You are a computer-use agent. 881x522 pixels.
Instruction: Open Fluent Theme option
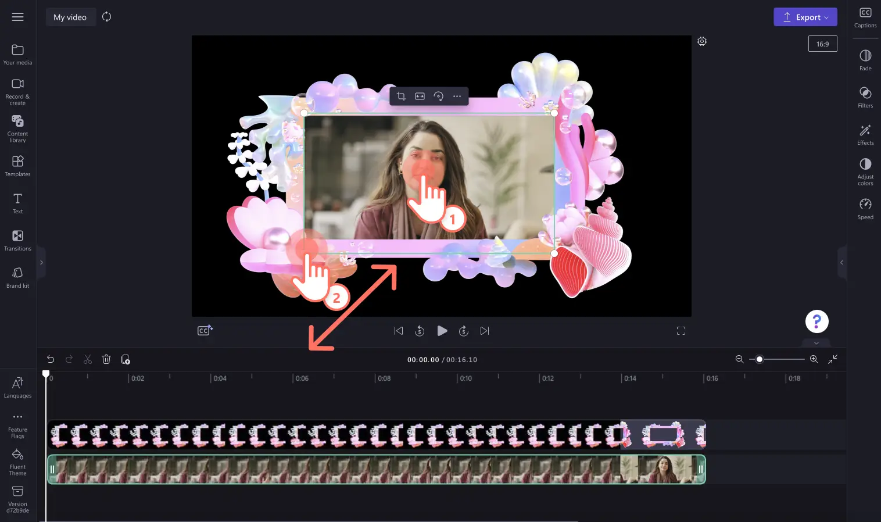pos(17,463)
